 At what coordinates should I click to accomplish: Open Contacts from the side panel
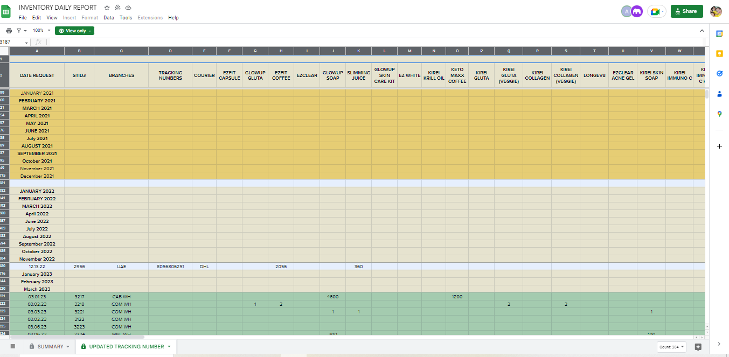point(719,94)
